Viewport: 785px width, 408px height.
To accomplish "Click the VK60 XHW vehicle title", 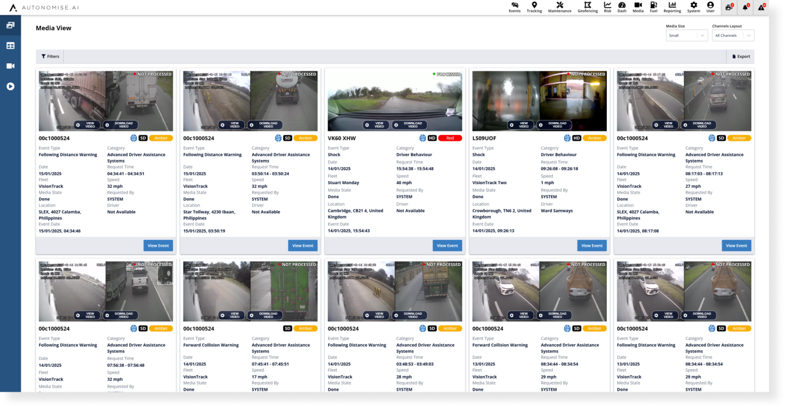I will pyautogui.click(x=342, y=138).
